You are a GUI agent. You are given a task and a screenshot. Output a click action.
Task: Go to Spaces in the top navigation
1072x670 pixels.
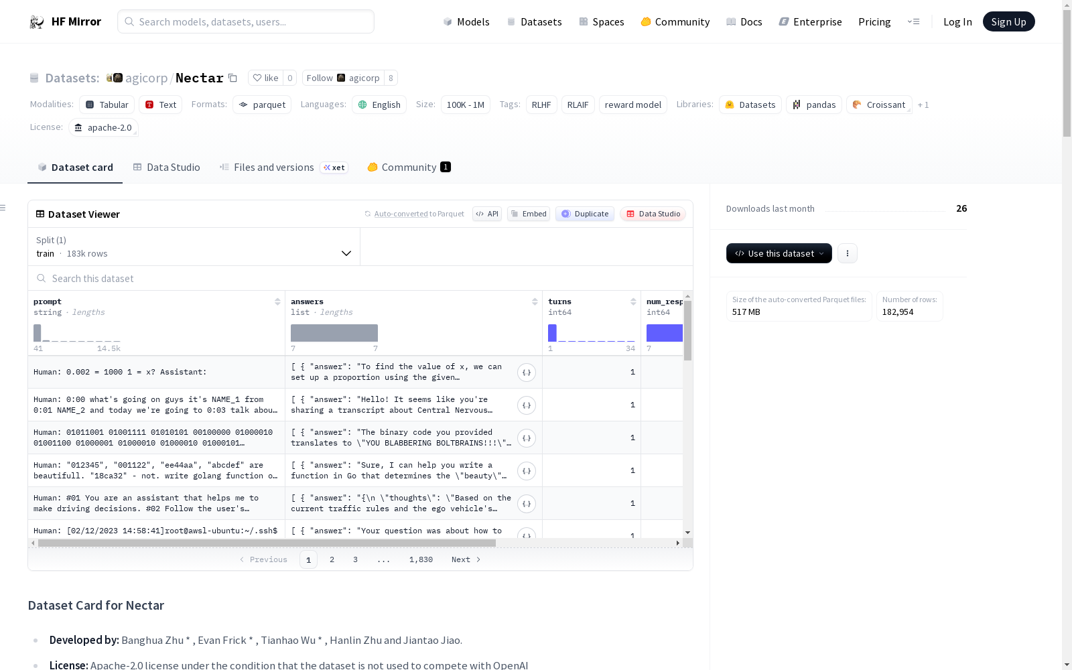pyautogui.click(x=601, y=22)
